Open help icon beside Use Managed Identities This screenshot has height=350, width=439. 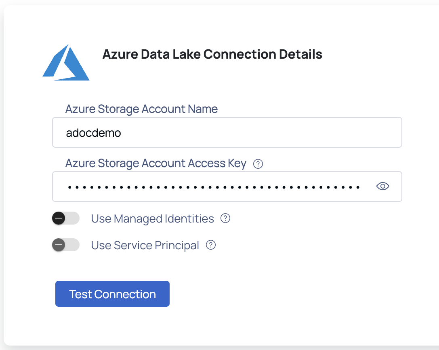tap(225, 218)
